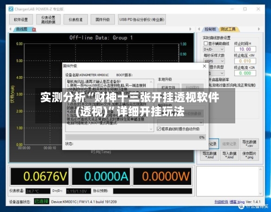Image resolution: width=271 pixels, height=212 pixels.
Task: Maximize the POWER-Z window
Action: point(245,9)
